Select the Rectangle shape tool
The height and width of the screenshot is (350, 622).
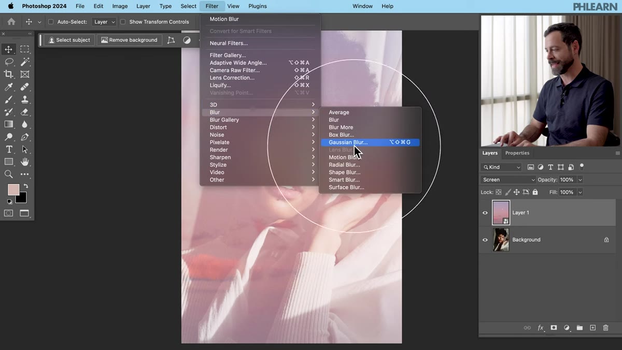9,162
